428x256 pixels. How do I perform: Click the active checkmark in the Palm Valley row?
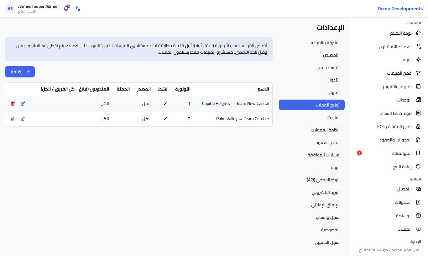point(165,119)
